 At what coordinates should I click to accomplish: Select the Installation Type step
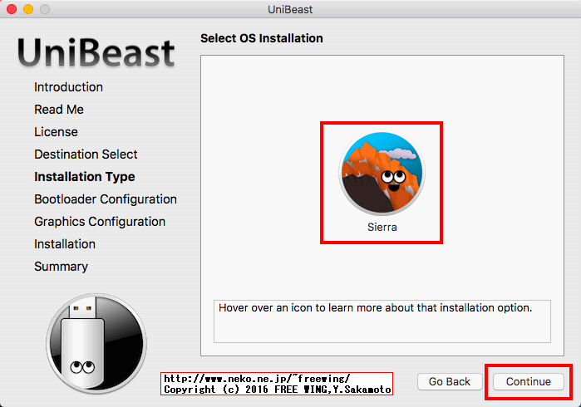click(85, 177)
